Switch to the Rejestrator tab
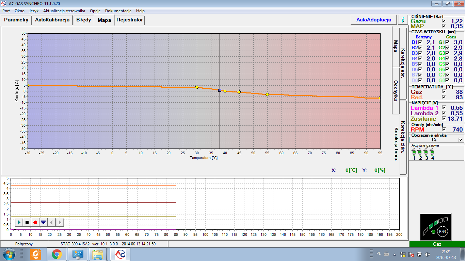Image resolution: width=465 pixels, height=261 pixels. point(130,20)
